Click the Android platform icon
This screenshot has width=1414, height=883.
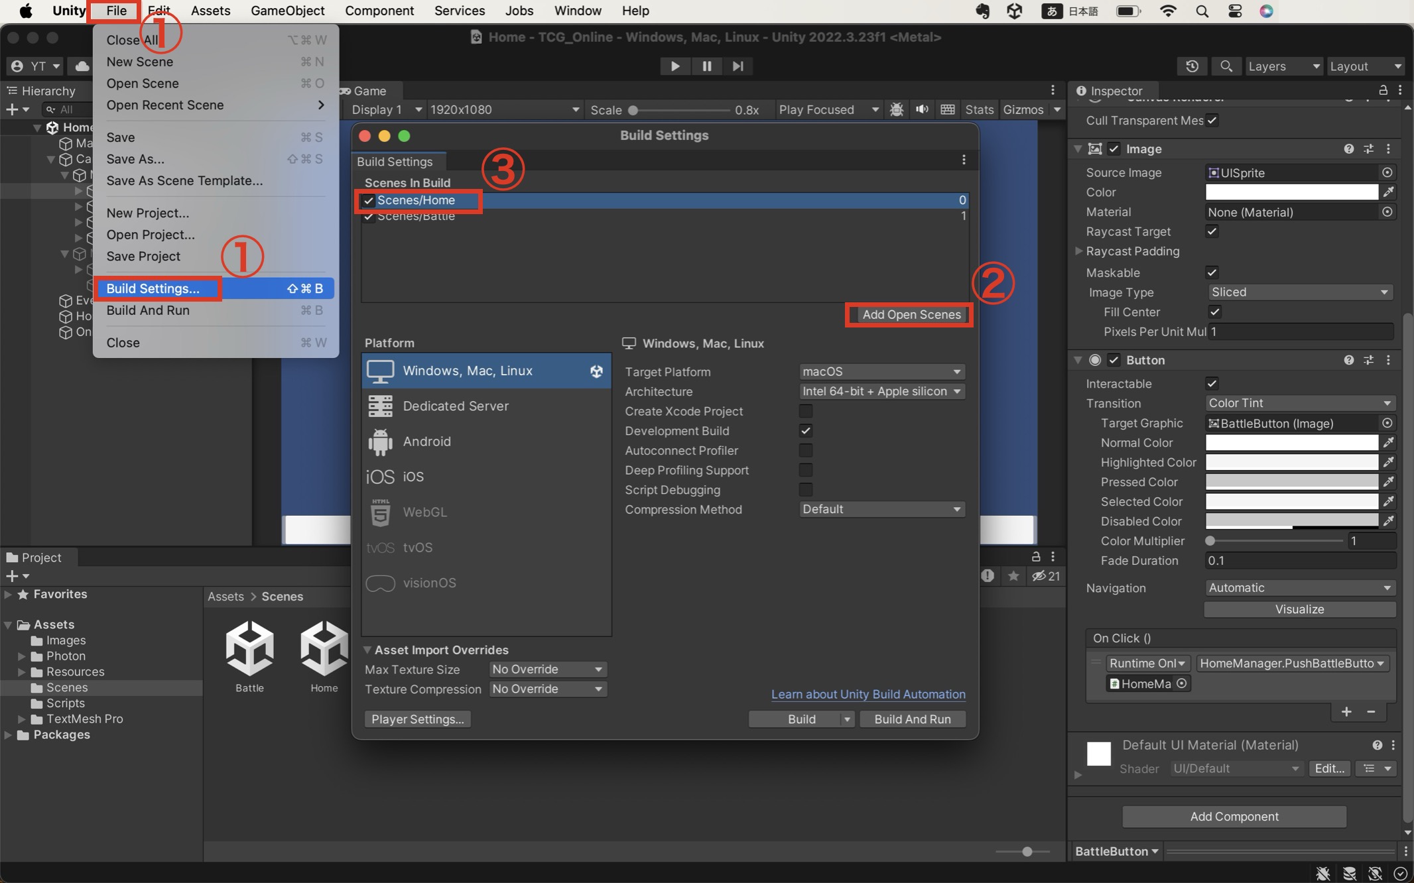pyautogui.click(x=380, y=441)
